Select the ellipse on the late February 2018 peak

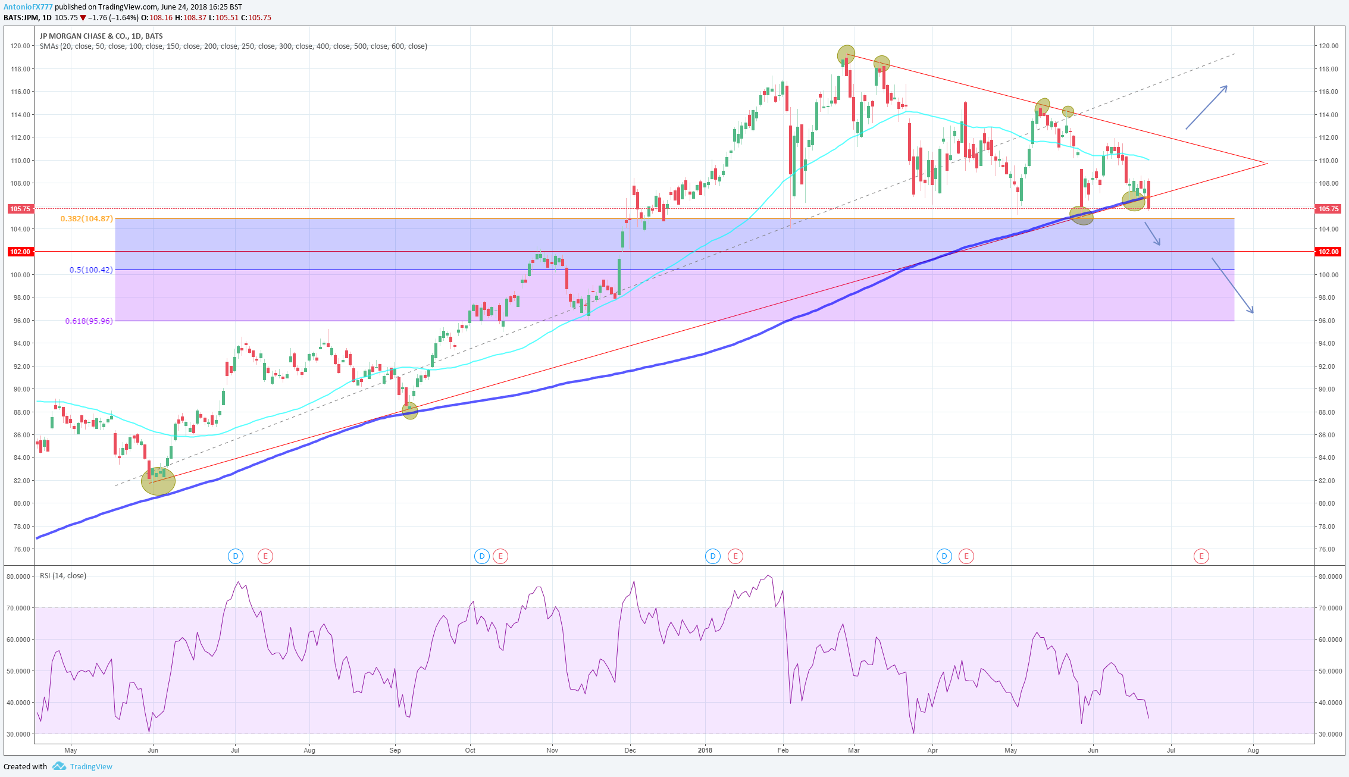click(846, 55)
